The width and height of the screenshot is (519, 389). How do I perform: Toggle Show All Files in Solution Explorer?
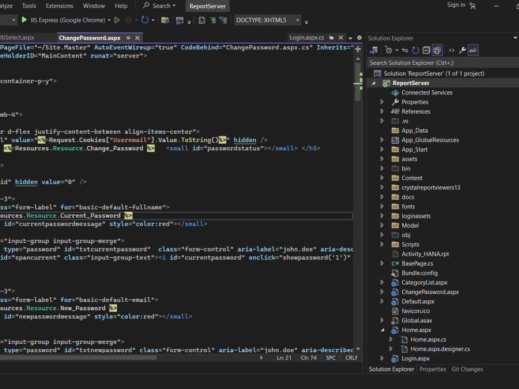click(436, 50)
